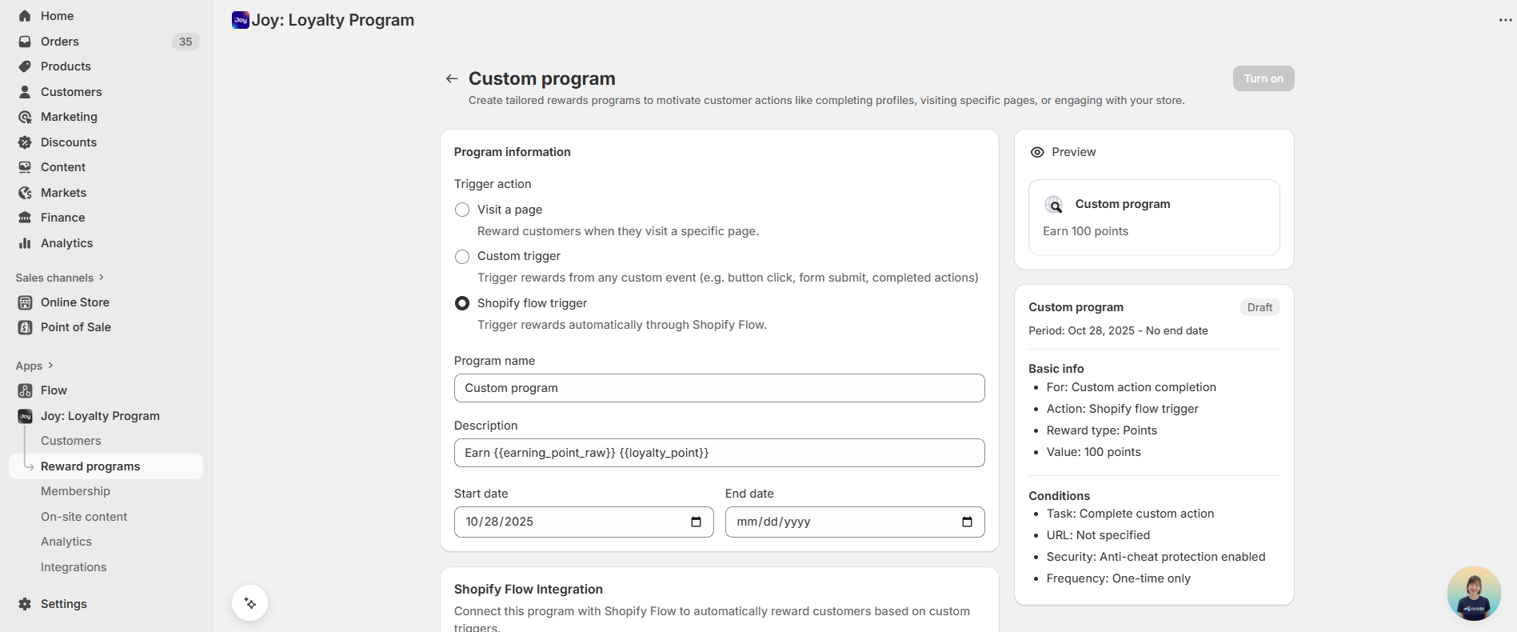This screenshot has width=1517, height=632.
Task: Click the Draft status badge
Action: [1260, 307]
